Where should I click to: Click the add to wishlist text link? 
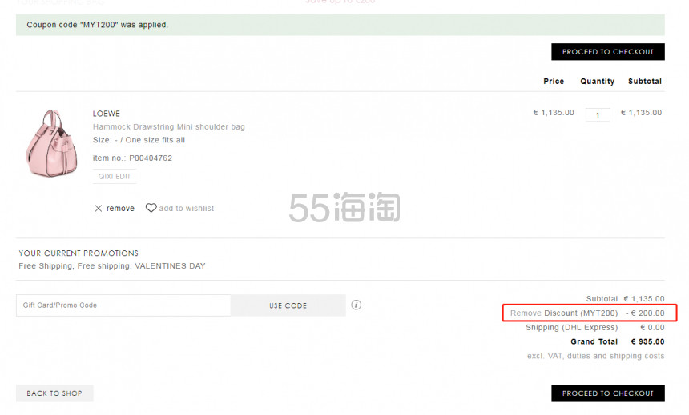pos(187,209)
